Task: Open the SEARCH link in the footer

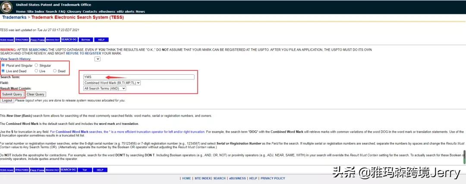Action: point(219,178)
